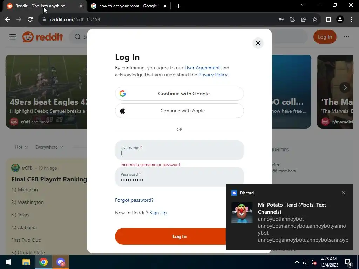Open the Windows notification center
359x269 pixels.
coord(348,263)
